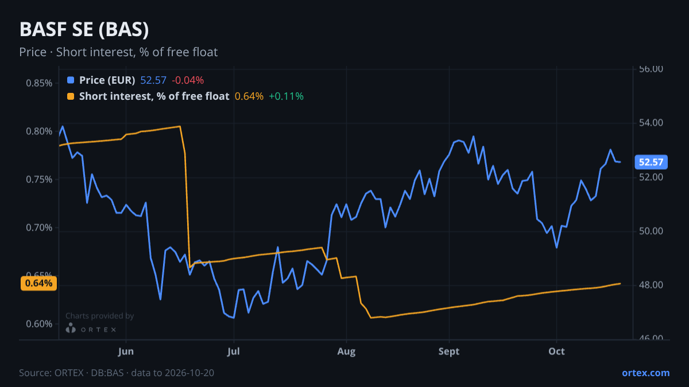The height and width of the screenshot is (387, 689).
Task: Click the 46.00 right axis label
Action: click(x=651, y=338)
